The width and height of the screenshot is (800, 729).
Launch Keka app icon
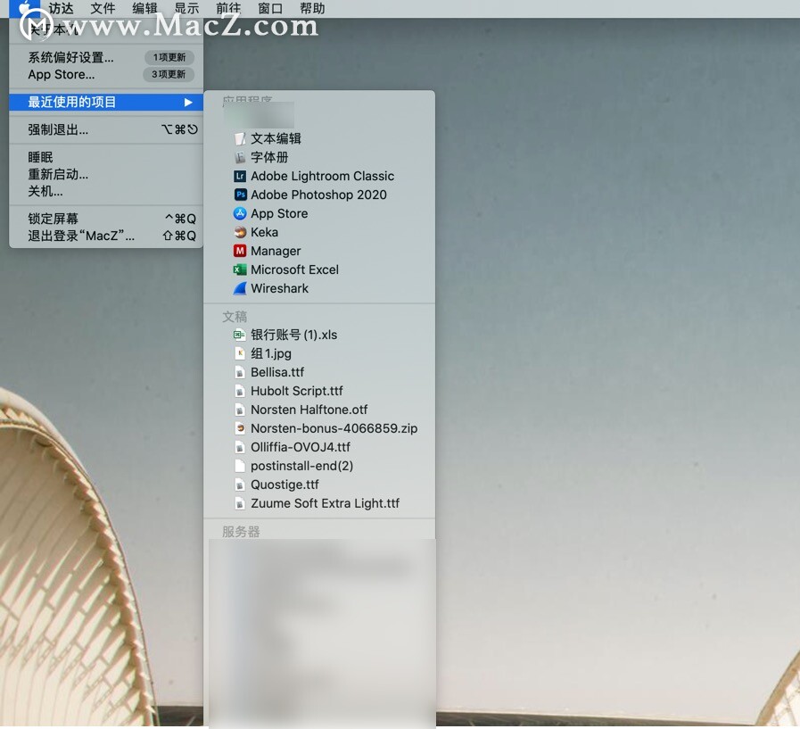[x=240, y=232]
